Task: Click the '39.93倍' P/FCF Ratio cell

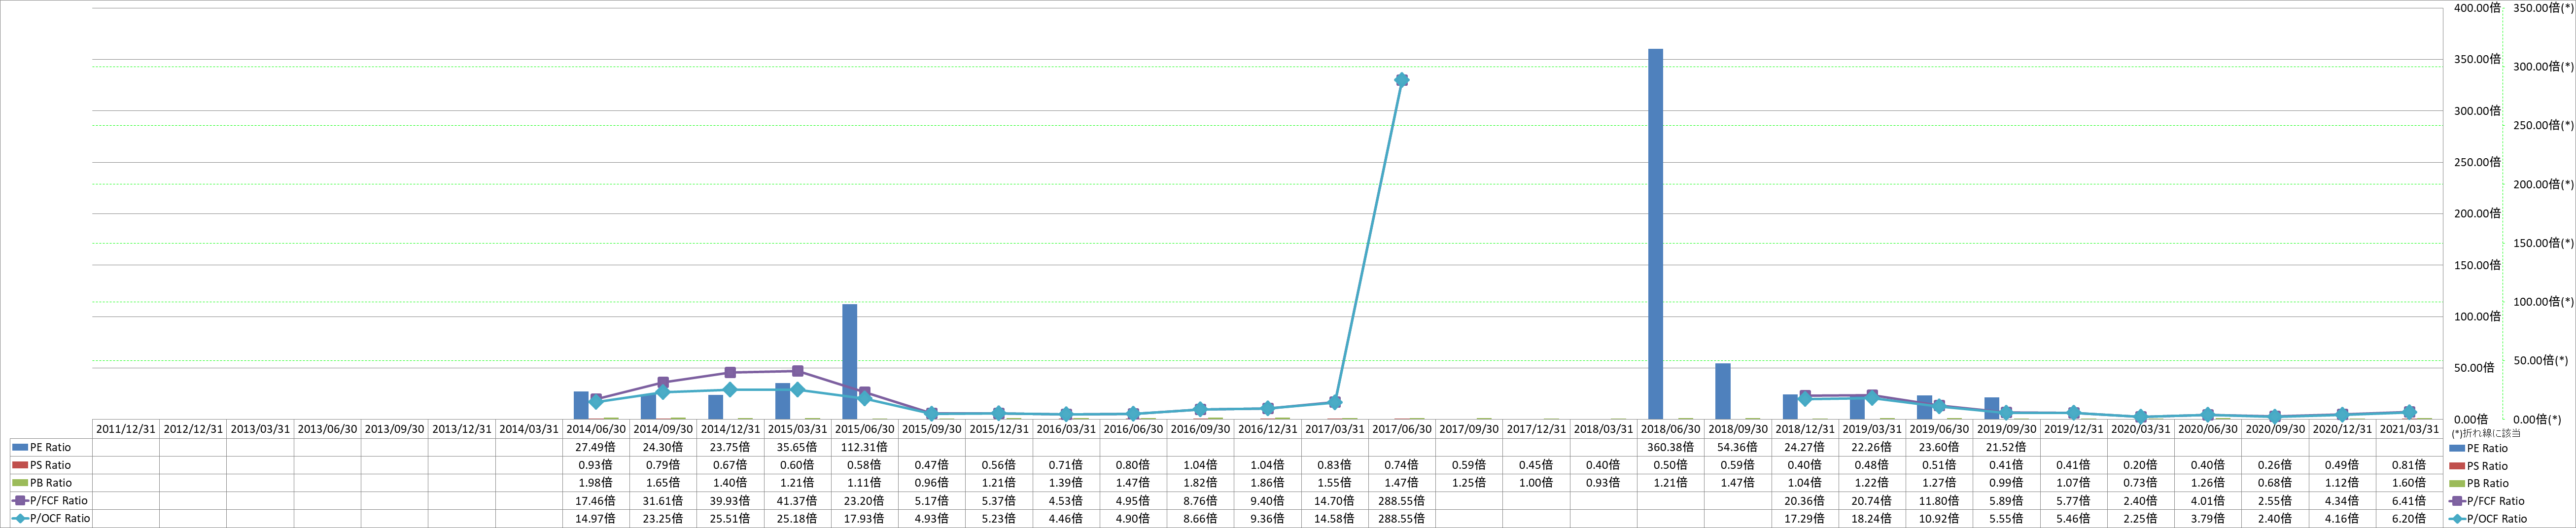Action: click(x=730, y=501)
